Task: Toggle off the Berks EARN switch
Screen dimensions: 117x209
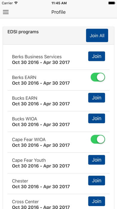Action: coord(98,77)
